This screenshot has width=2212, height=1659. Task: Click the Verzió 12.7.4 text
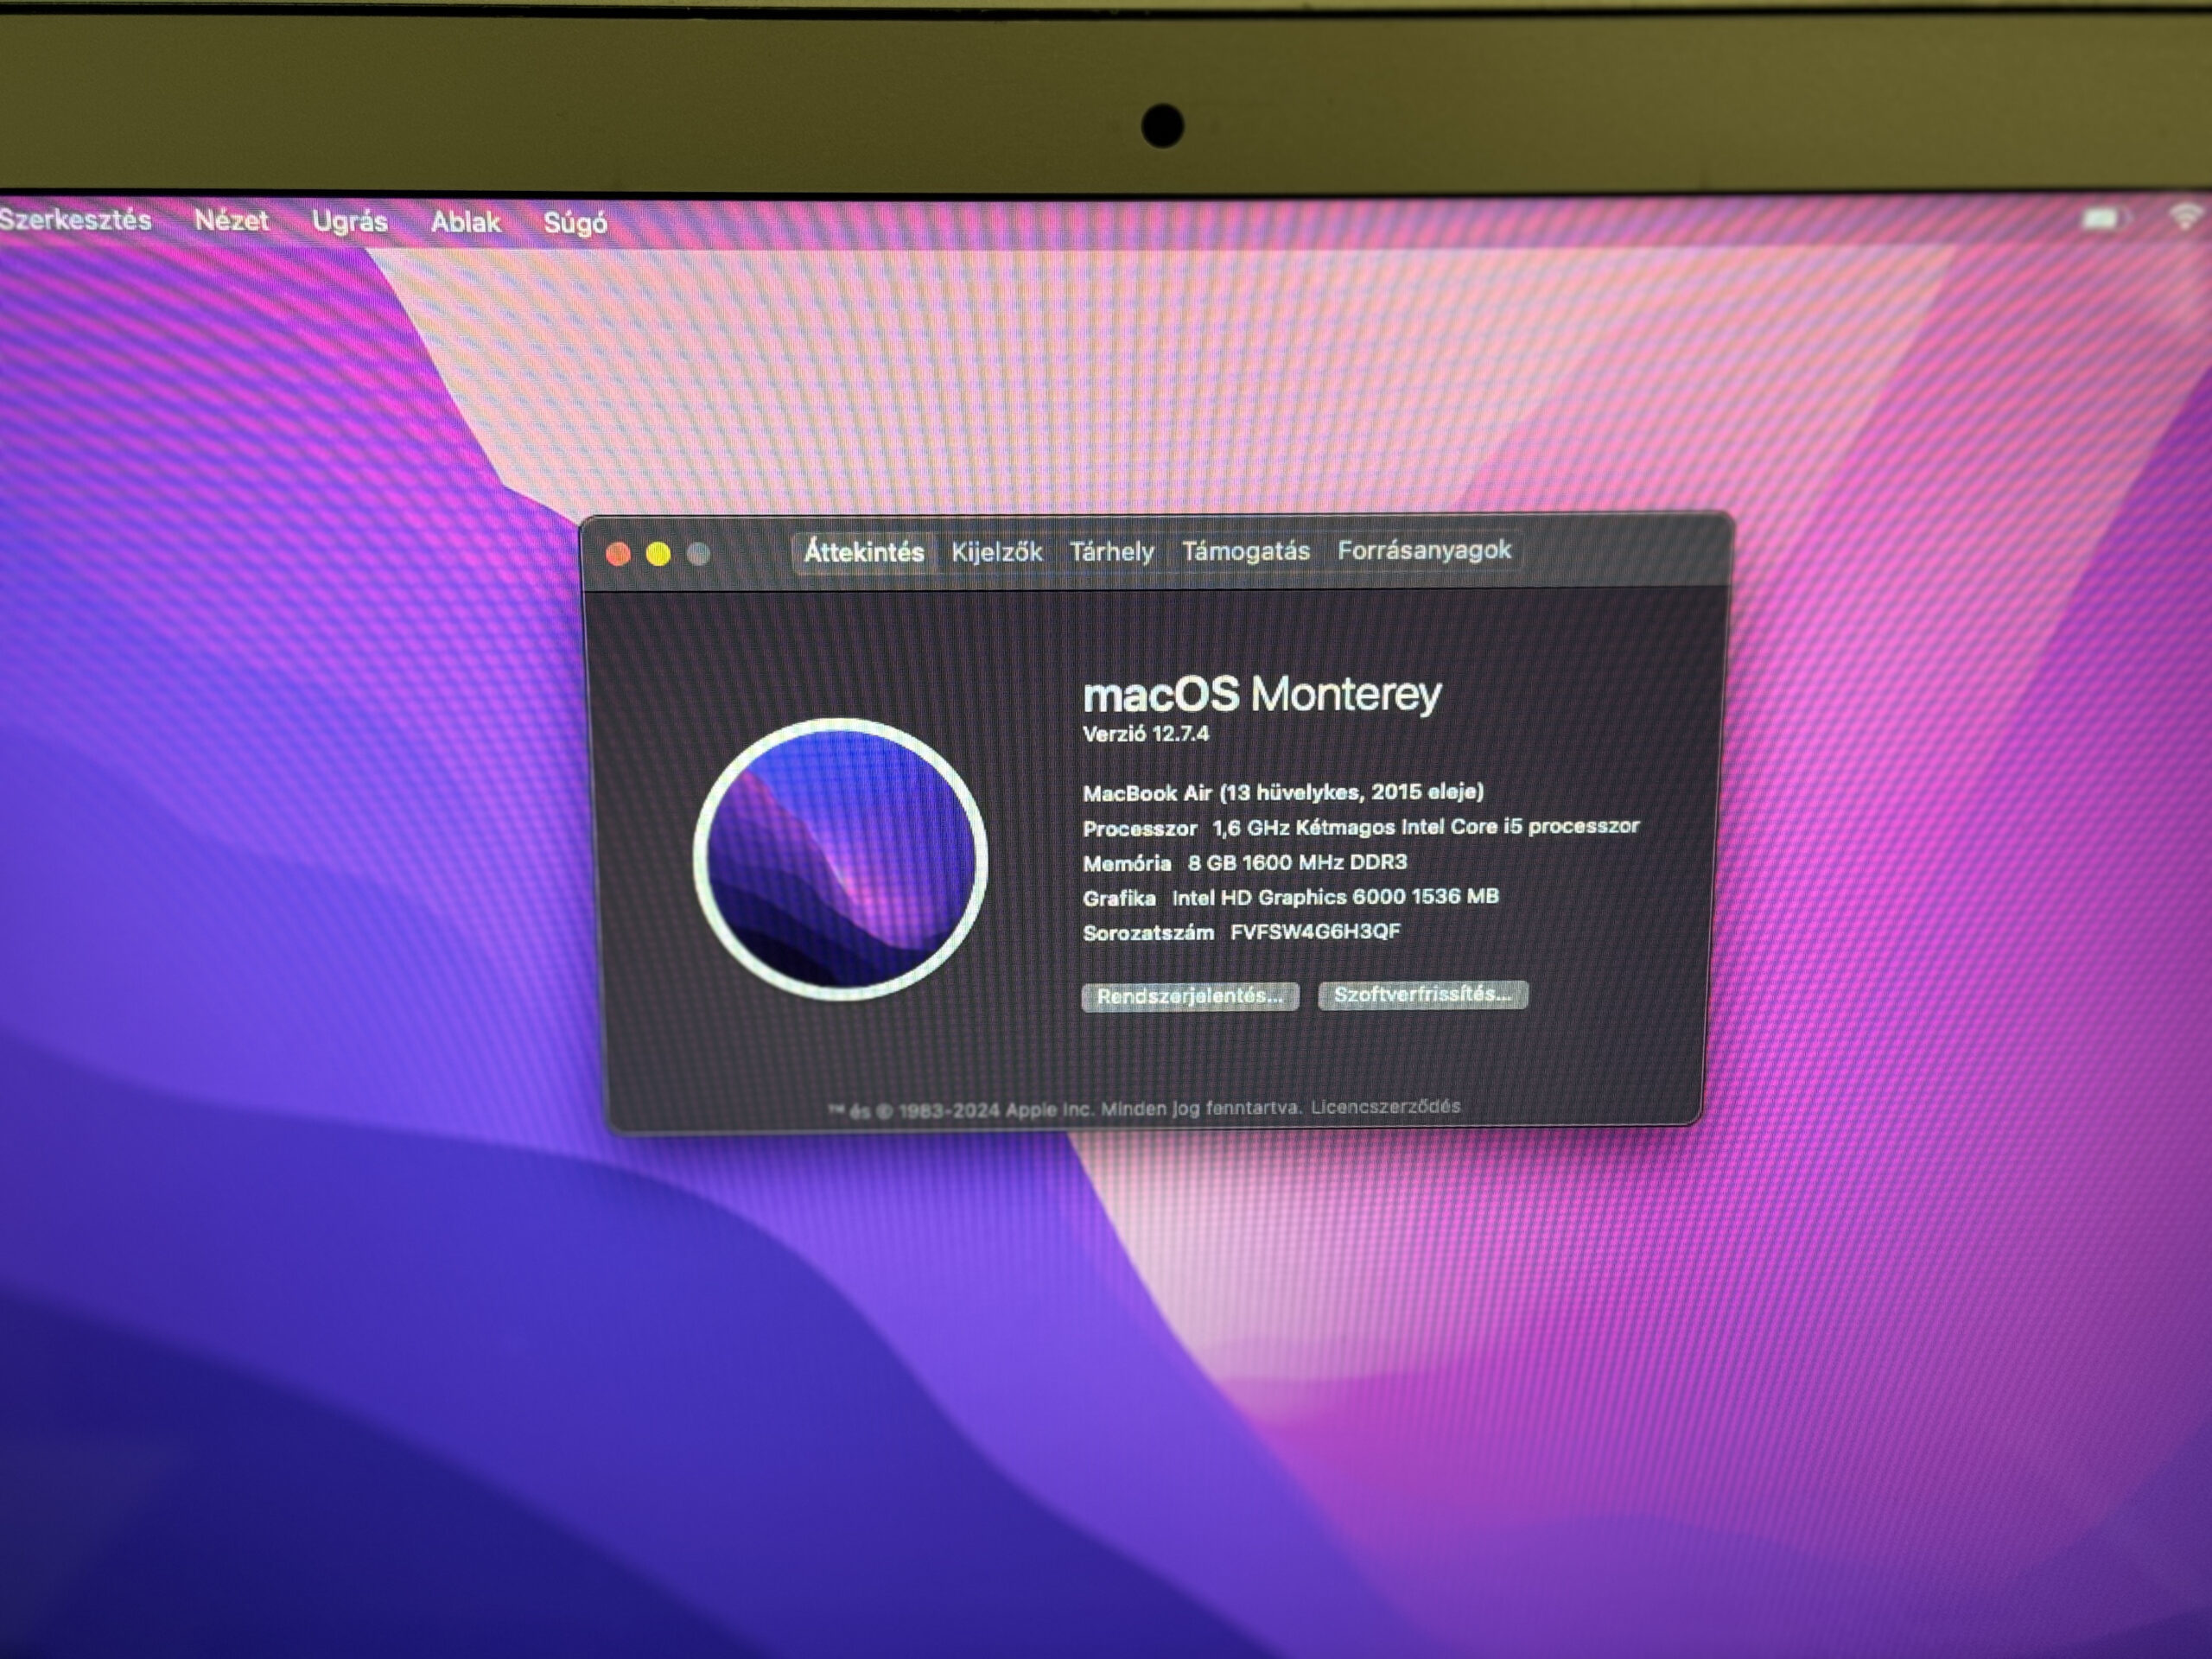point(1145,734)
